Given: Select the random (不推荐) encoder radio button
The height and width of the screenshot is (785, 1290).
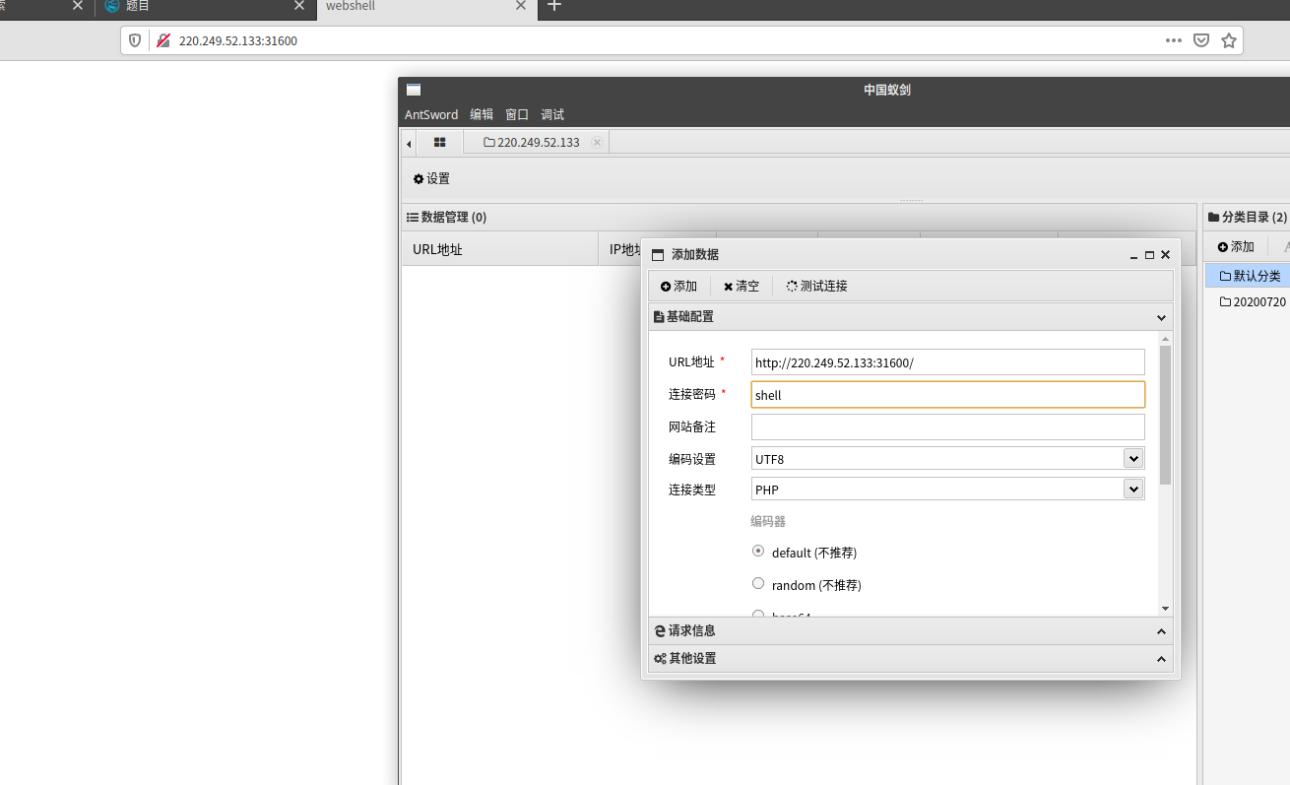Looking at the screenshot, I should (x=758, y=584).
